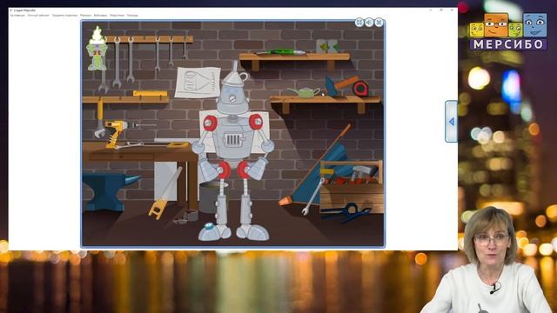Open the Помощь menu

[x=132, y=16]
